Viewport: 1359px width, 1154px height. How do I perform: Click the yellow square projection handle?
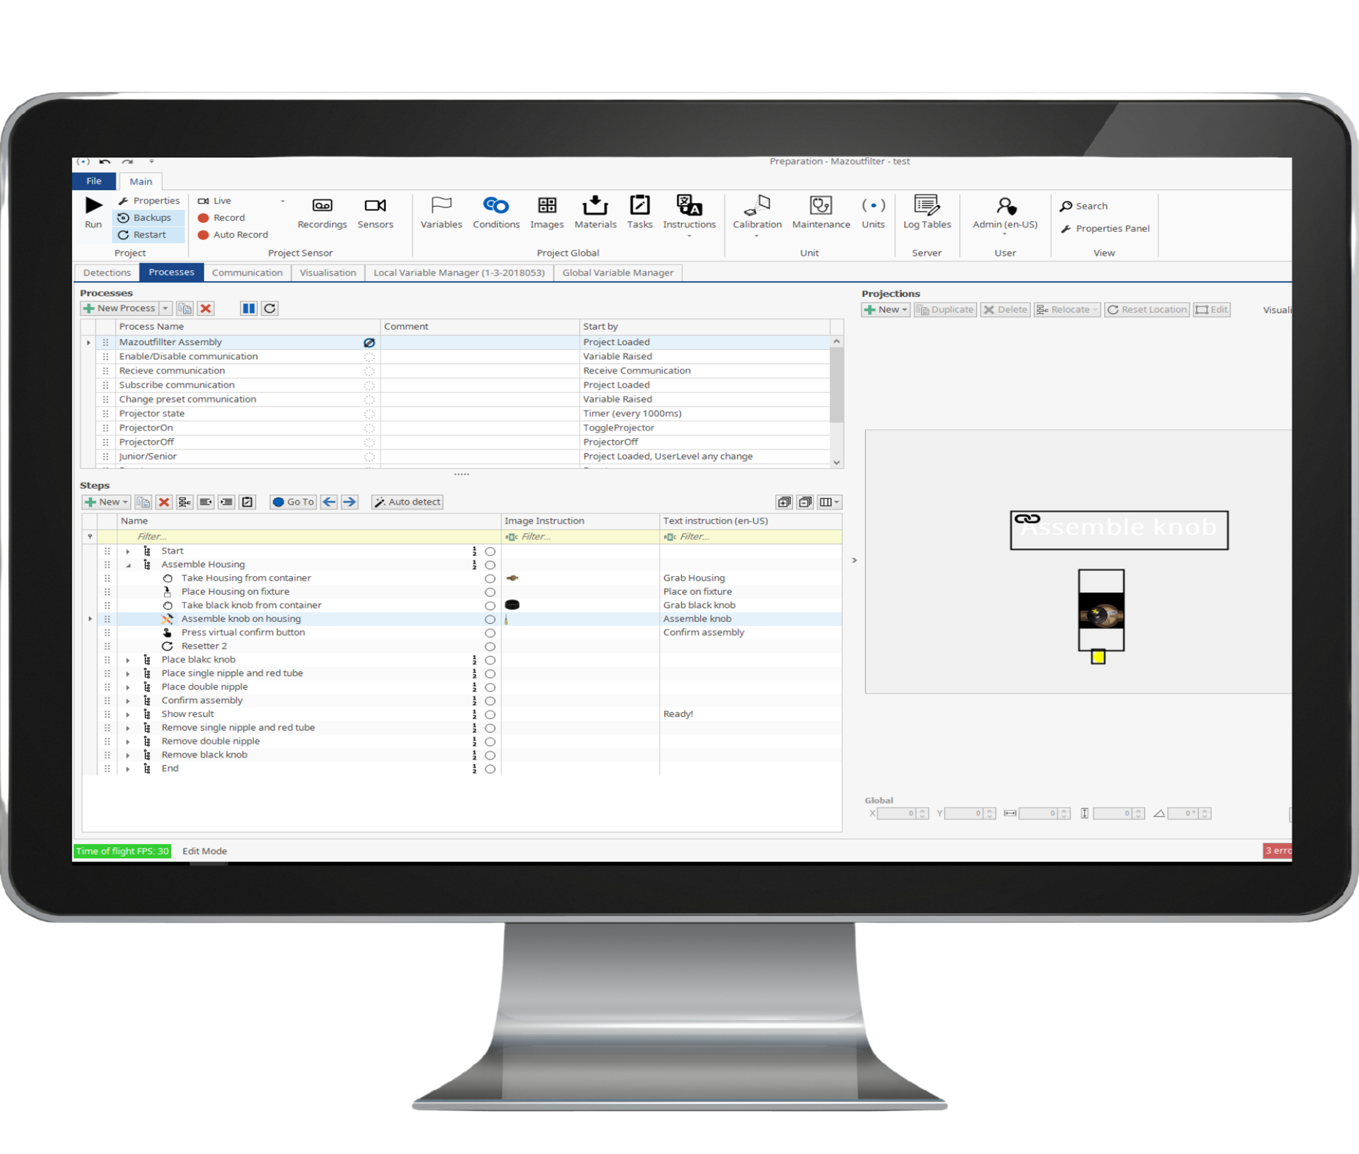pyautogui.click(x=1098, y=658)
